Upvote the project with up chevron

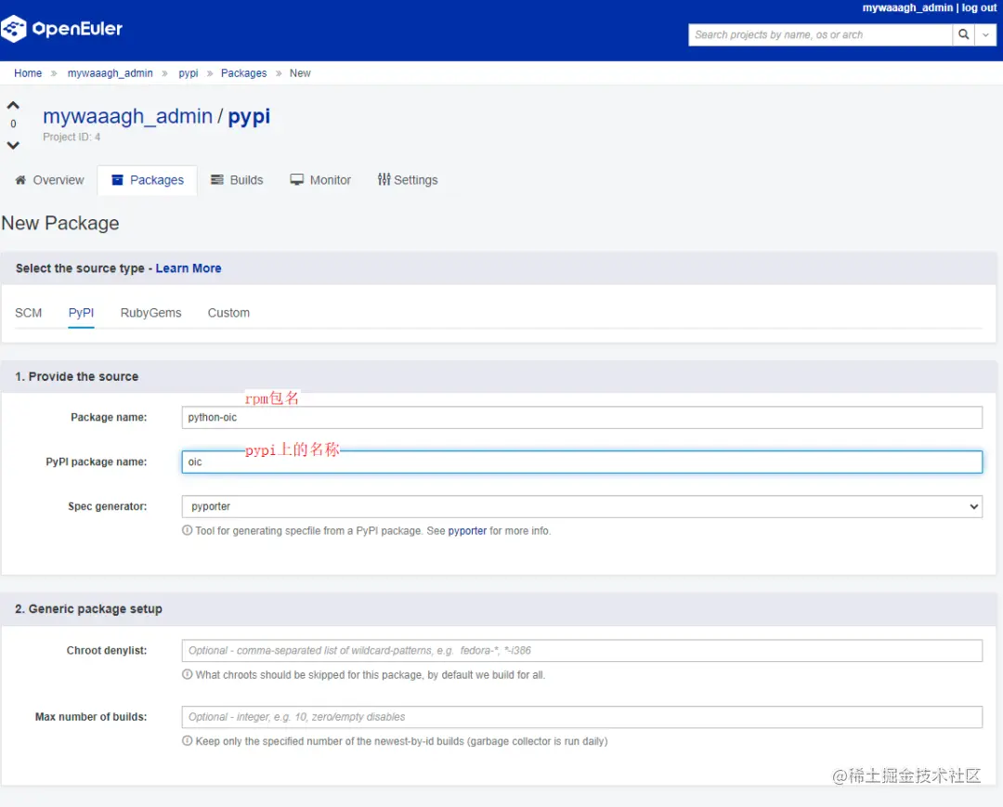point(13,105)
